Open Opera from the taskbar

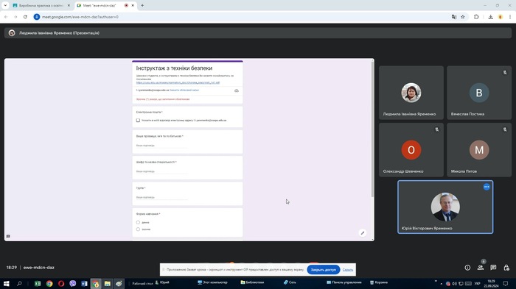click(x=61, y=283)
